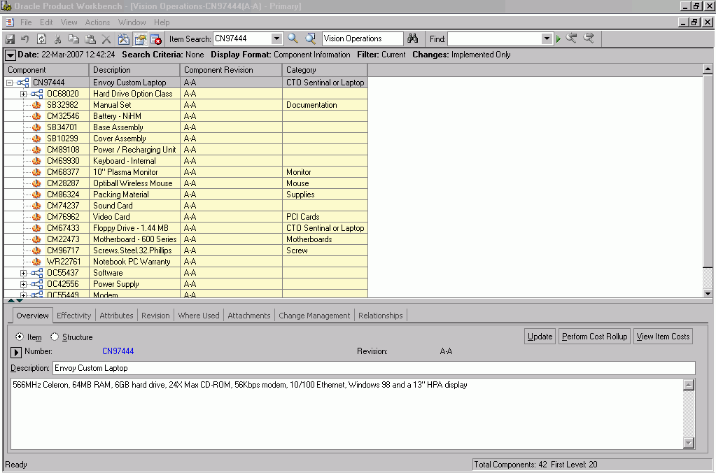Open the header bar options dropdown beside Date
The image size is (716, 473).
tap(10, 55)
